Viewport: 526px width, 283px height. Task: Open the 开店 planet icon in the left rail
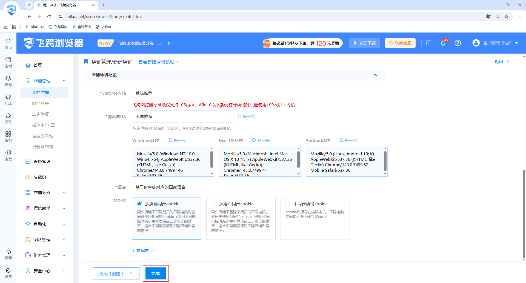click(x=8, y=100)
